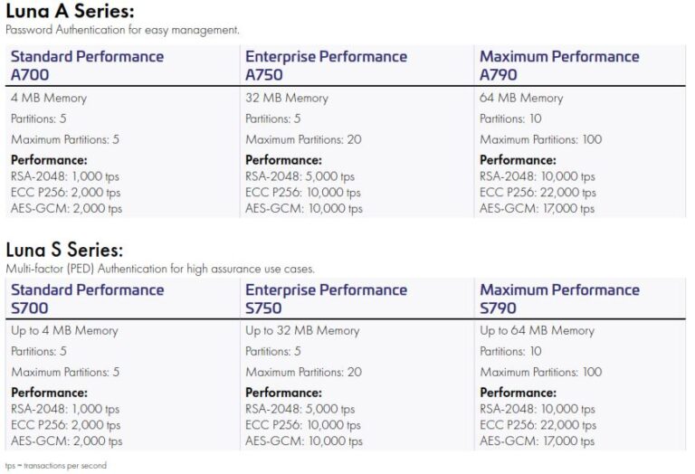The image size is (695, 474).
Task: Click Maximum Partitions: 20 in the S750 column
Action: (303, 372)
